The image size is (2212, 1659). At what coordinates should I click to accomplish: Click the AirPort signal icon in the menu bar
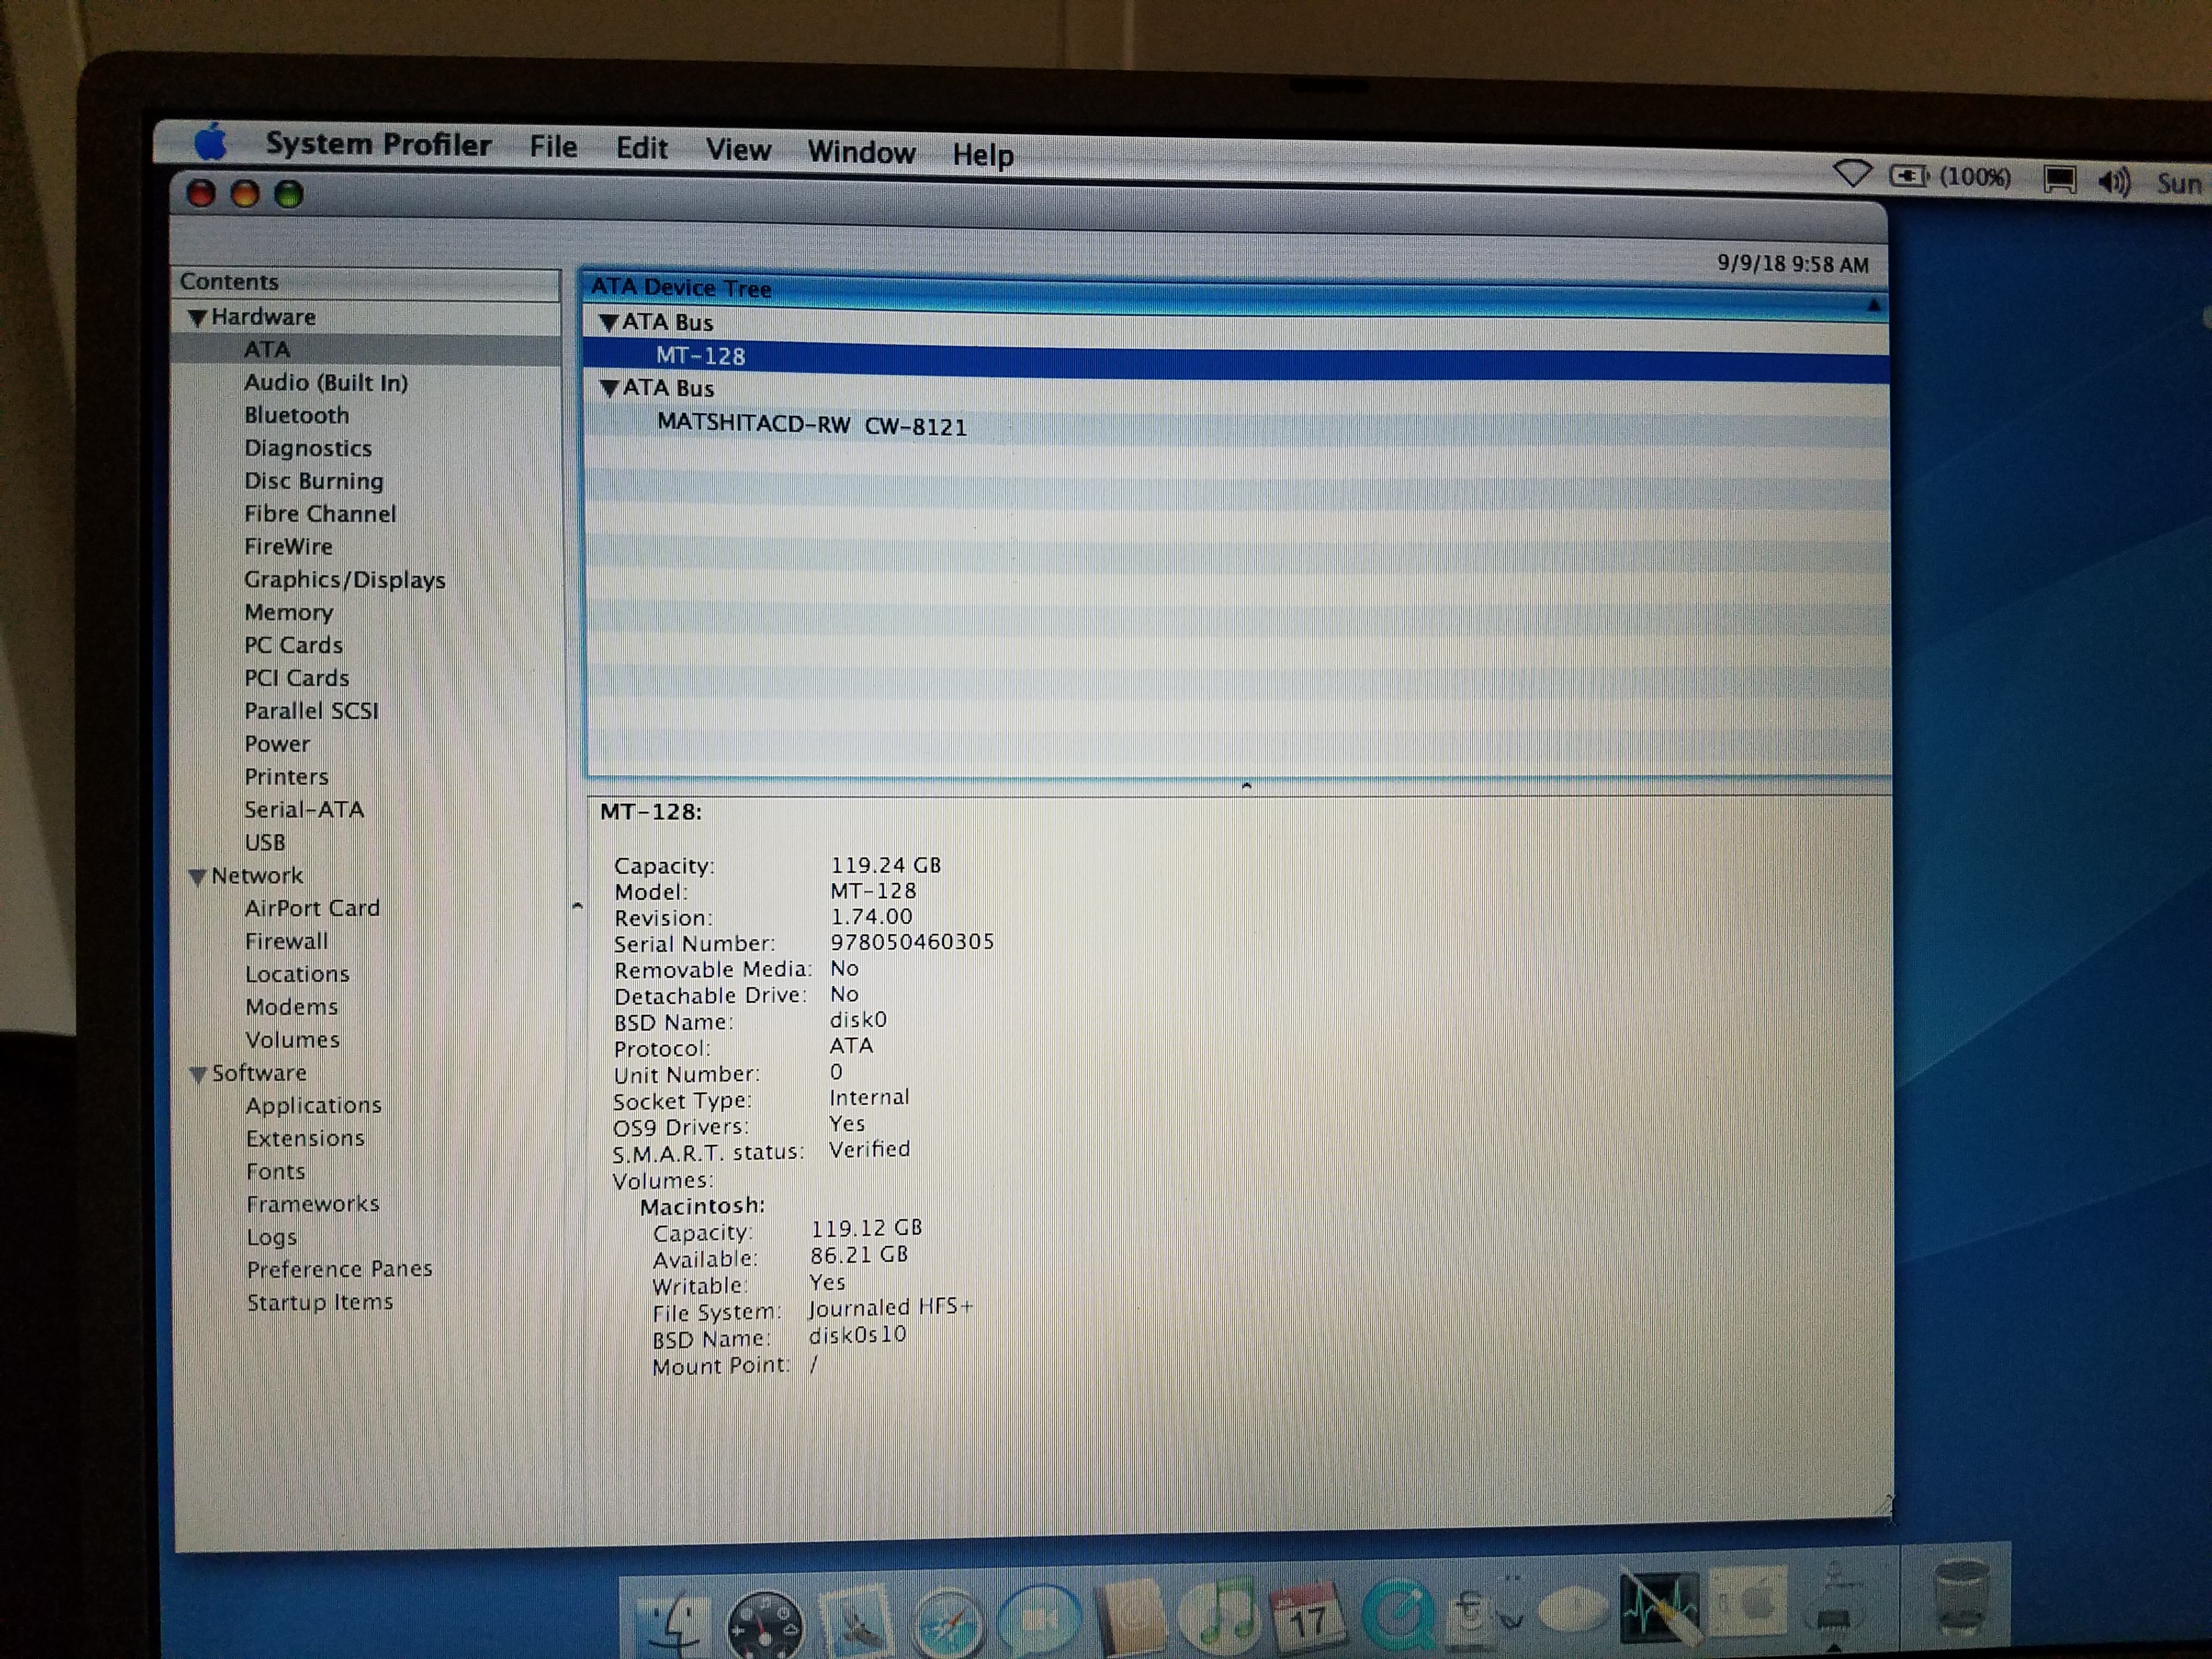[1852, 173]
